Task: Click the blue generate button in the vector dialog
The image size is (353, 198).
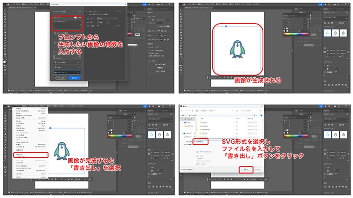Action: click(74, 78)
